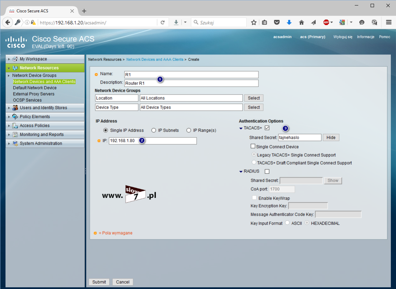396x289 pixels.
Task: Select Legacy TACACS+ Single Connect Support
Action: point(254,155)
